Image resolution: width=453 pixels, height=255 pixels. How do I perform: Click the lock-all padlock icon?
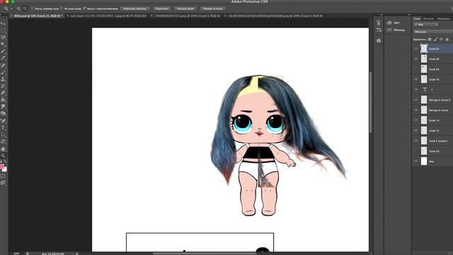click(x=447, y=40)
